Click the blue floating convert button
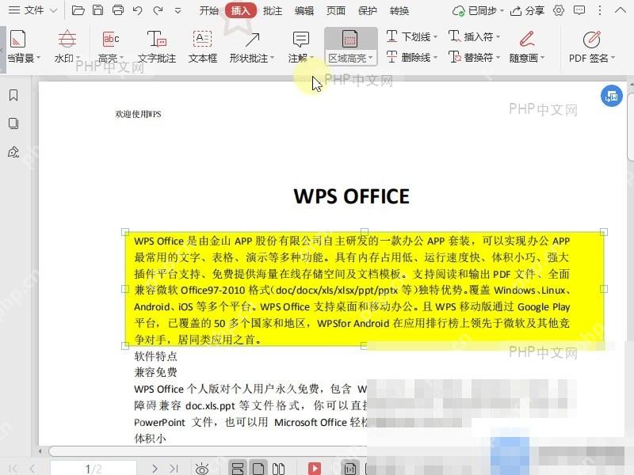 [611, 96]
